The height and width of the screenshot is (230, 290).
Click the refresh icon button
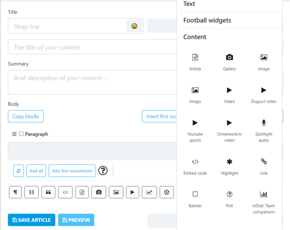point(18,171)
